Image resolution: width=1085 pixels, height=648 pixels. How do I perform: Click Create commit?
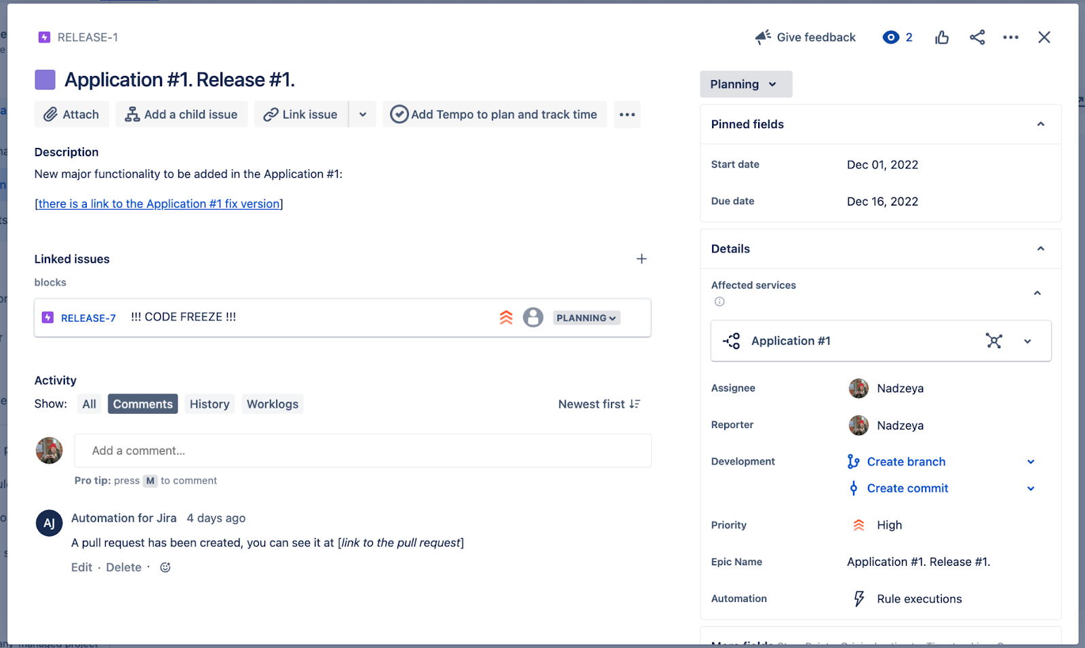tap(907, 489)
